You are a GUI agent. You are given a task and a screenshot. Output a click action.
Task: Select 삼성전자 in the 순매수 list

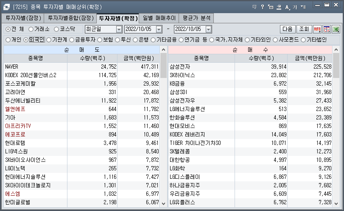180,67
